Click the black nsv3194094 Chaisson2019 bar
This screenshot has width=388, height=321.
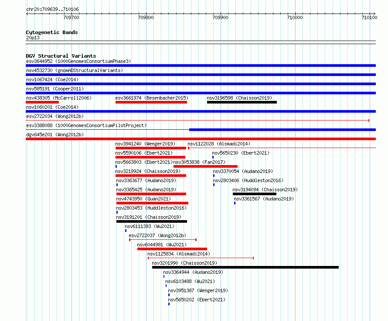click(x=254, y=194)
